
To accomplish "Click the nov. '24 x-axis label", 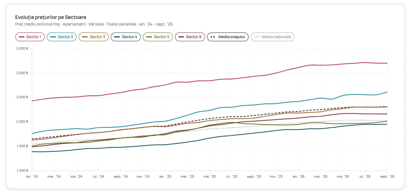I will point(143,177).
